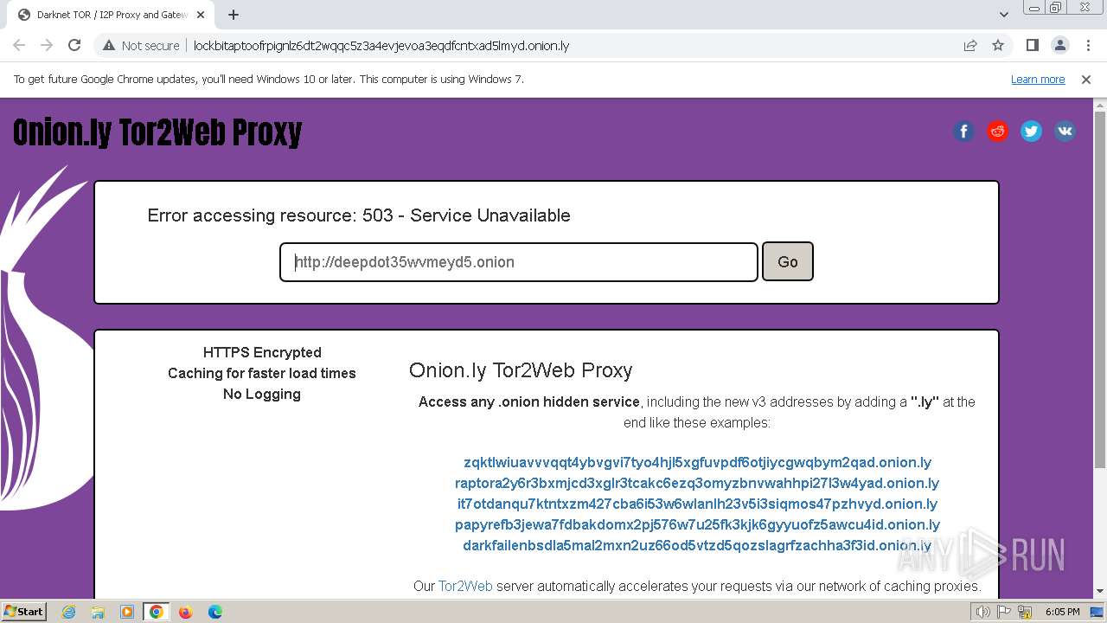Open Chrome's three-dot menu

pos(1087,46)
